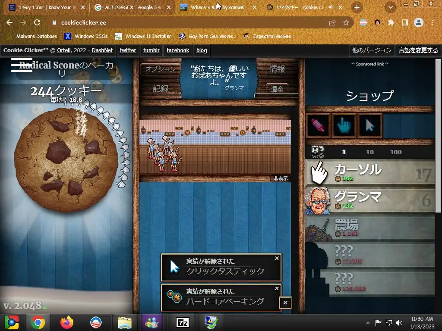Open Windows 11 Installer bookmark
442x331 pixels.
pos(143,36)
